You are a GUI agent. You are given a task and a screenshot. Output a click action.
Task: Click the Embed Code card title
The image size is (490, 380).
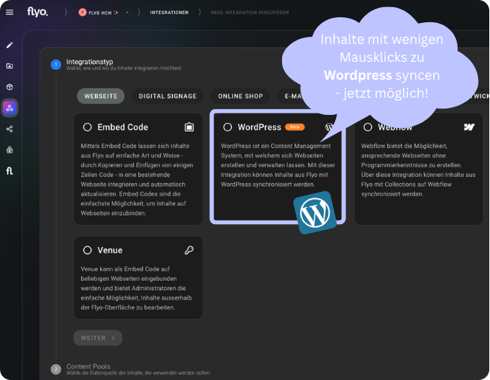click(x=122, y=127)
